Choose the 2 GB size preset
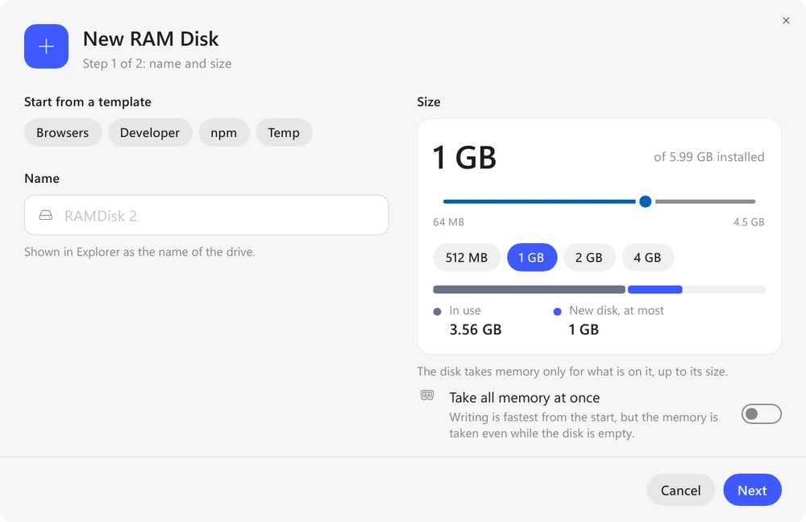Screen dimensions: 806x522 point(589,258)
